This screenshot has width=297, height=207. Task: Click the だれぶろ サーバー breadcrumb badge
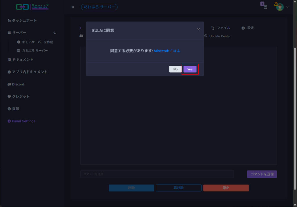tap(99, 7)
